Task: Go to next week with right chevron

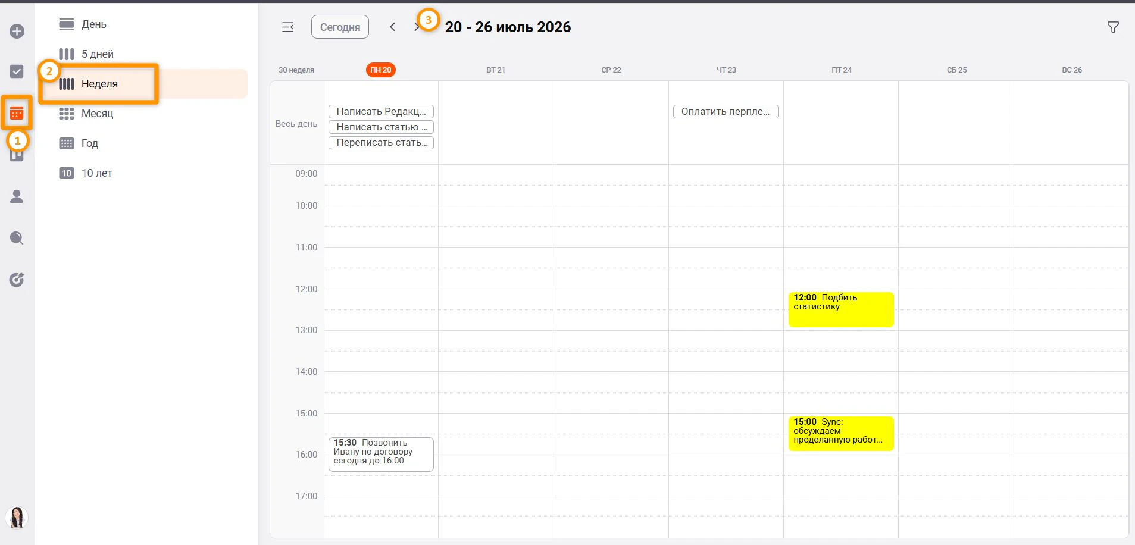Action: (416, 27)
